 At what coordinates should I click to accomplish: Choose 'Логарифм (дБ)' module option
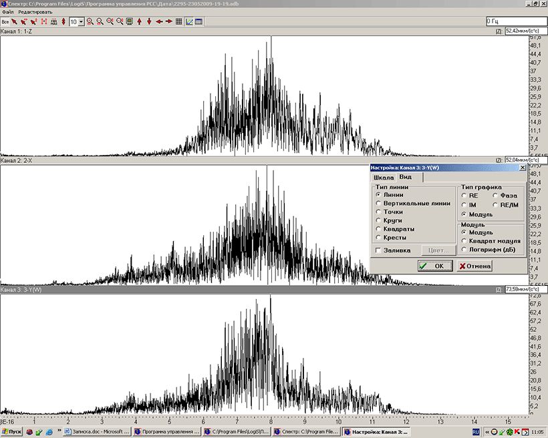tap(464, 249)
